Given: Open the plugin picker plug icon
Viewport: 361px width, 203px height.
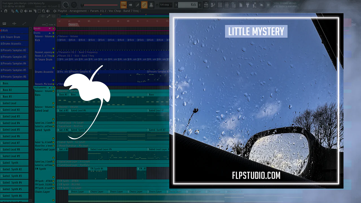Looking at the screenshot, I should 247,5.
